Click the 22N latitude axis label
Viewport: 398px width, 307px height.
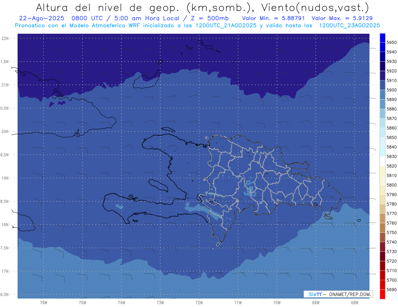(6, 38)
